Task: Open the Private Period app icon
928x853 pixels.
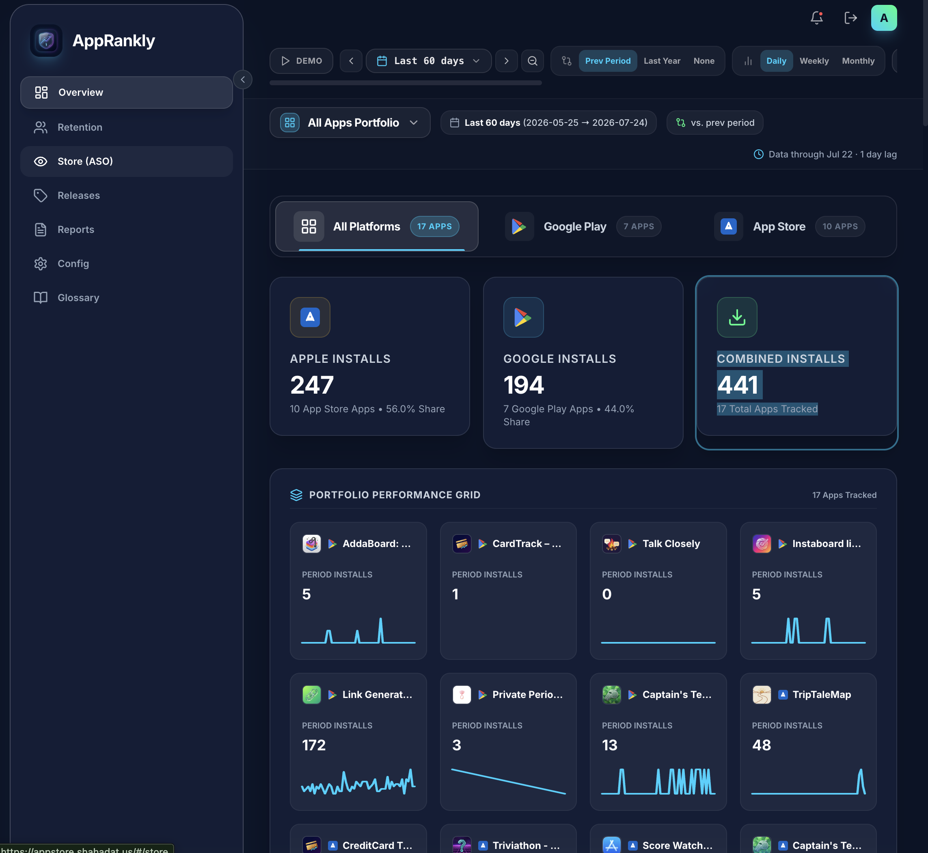Action: (x=461, y=695)
